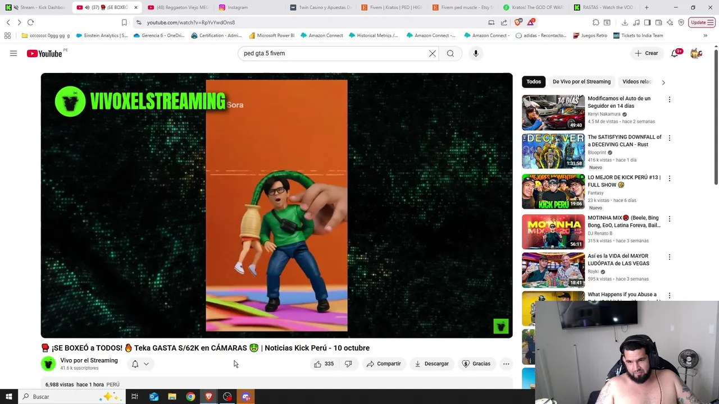Show the browser sidebar panel icon
This screenshot has height=404, width=719.
coord(648,22)
